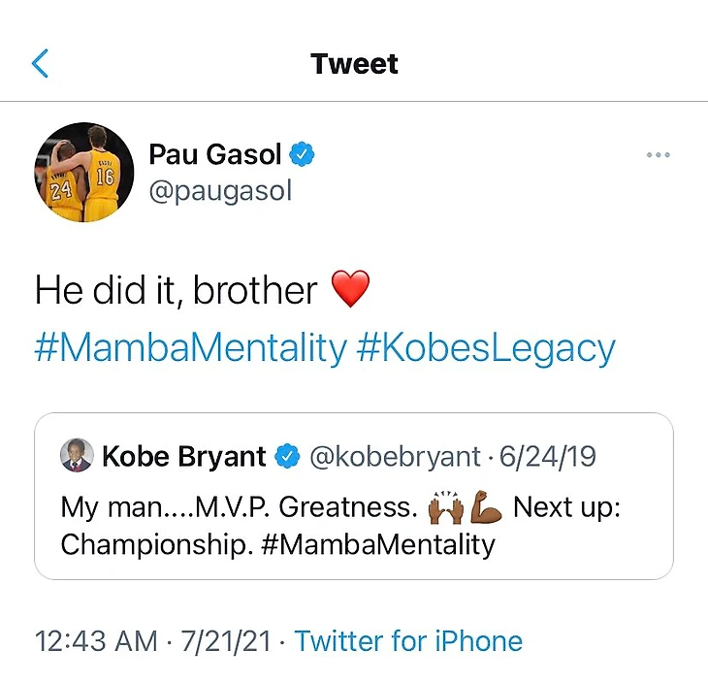Image resolution: width=708 pixels, height=681 pixels.
Task: Click the "Tweet" header title
Action: pos(354,64)
